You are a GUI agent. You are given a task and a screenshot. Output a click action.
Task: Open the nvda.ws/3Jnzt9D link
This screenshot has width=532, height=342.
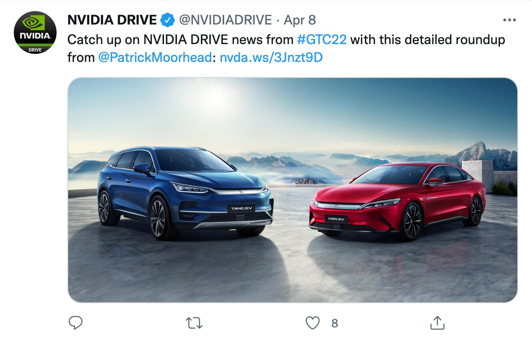coord(271,57)
